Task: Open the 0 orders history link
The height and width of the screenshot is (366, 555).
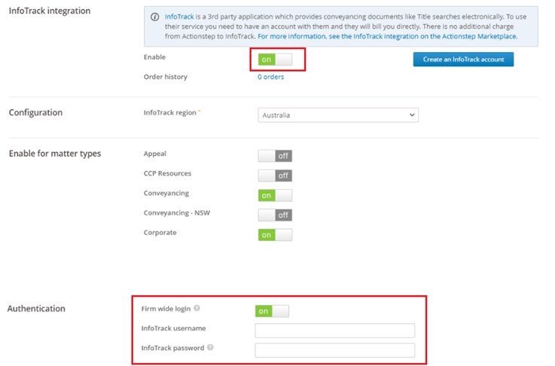Action: [271, 77]
